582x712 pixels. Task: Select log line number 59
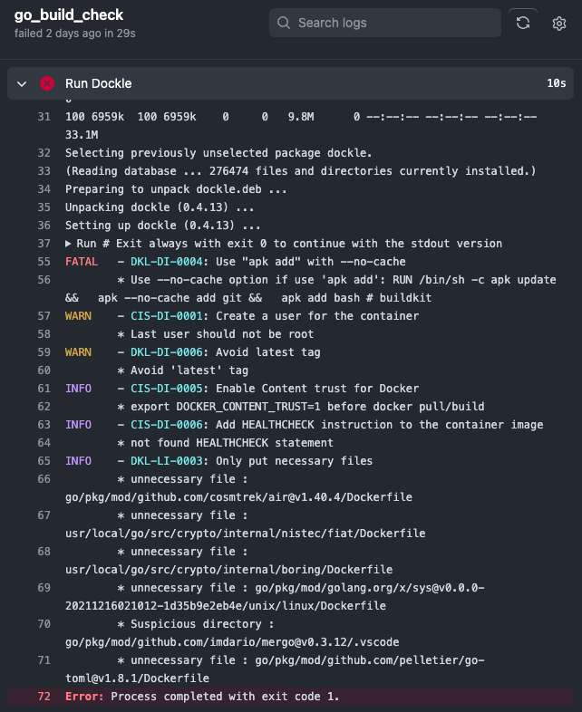click(44, 352)
